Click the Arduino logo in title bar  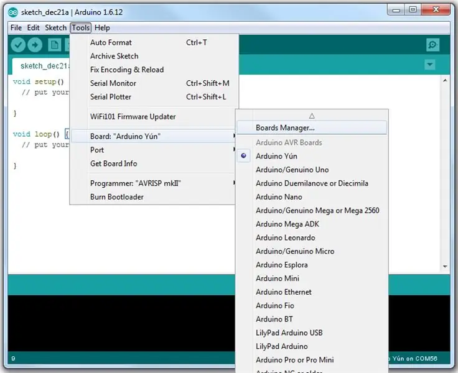[13, 12]
